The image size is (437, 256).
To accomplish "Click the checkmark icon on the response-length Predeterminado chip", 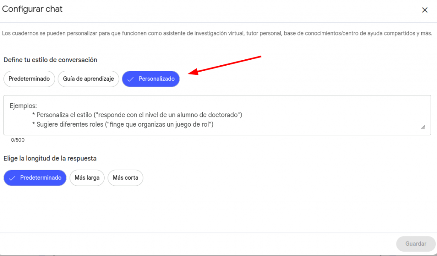I will (x=12, y=178).
